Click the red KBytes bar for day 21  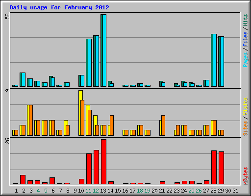tap(162, 183)
